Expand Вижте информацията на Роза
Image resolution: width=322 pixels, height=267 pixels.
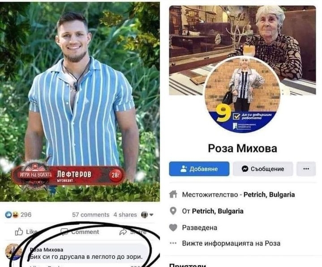[x=231, y=243]
